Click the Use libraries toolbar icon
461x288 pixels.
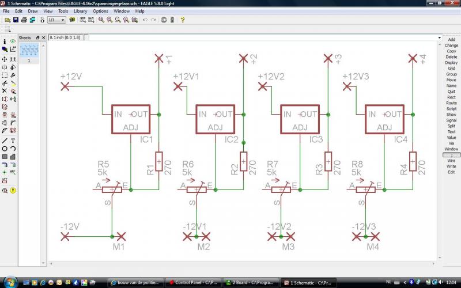pos(72,20)
